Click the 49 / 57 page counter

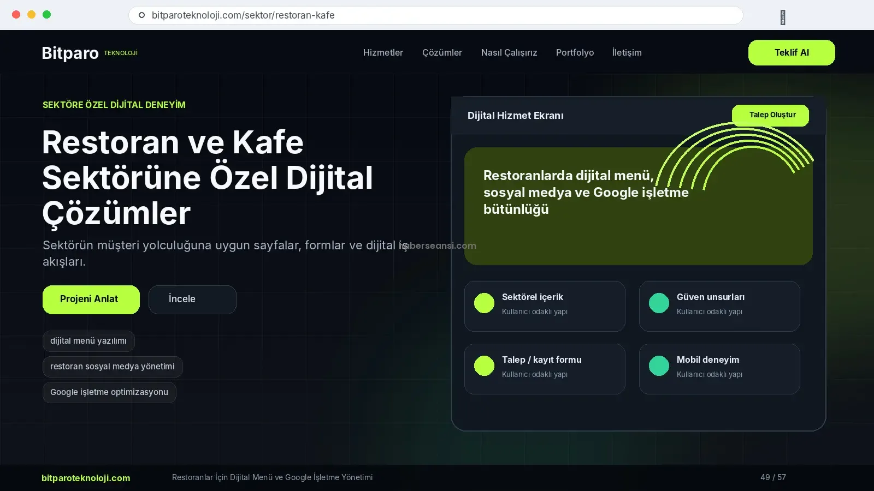[x=773, y=477]
